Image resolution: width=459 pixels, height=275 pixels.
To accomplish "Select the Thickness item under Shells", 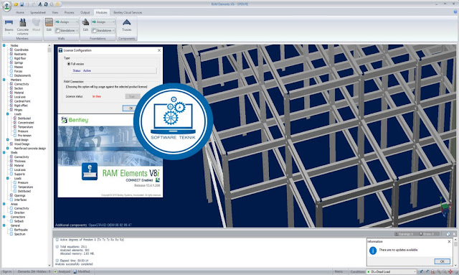I will tap(20, 162).
